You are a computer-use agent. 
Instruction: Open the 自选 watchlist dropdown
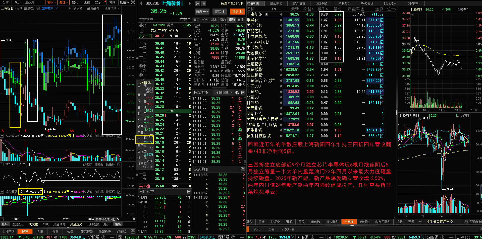click(x=202, y=12)
